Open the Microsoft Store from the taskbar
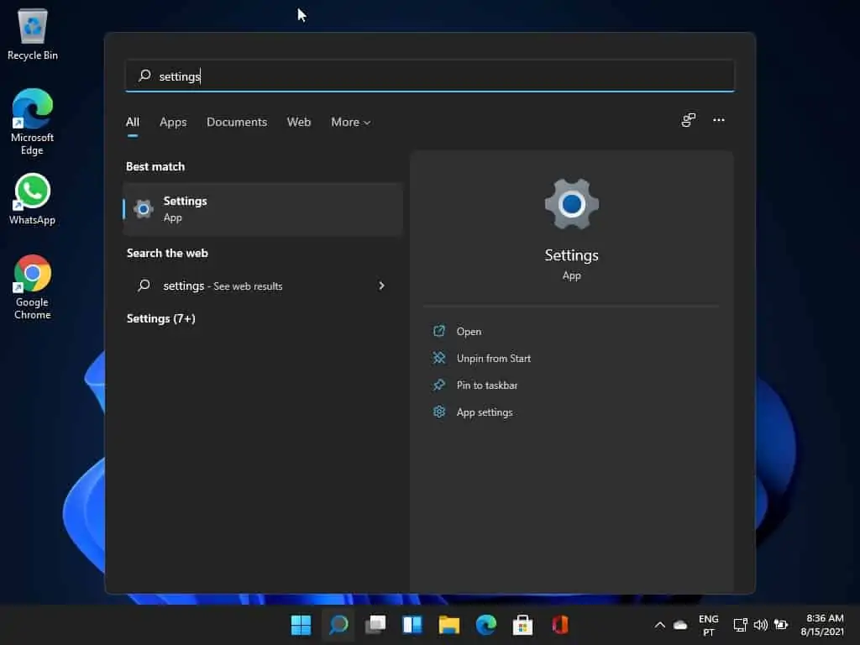The width and height of the screenshot is (860, 645). click(522, 625)
